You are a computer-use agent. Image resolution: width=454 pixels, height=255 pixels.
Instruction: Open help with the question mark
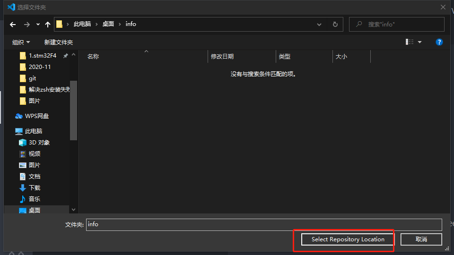click(x=439, y=42)
